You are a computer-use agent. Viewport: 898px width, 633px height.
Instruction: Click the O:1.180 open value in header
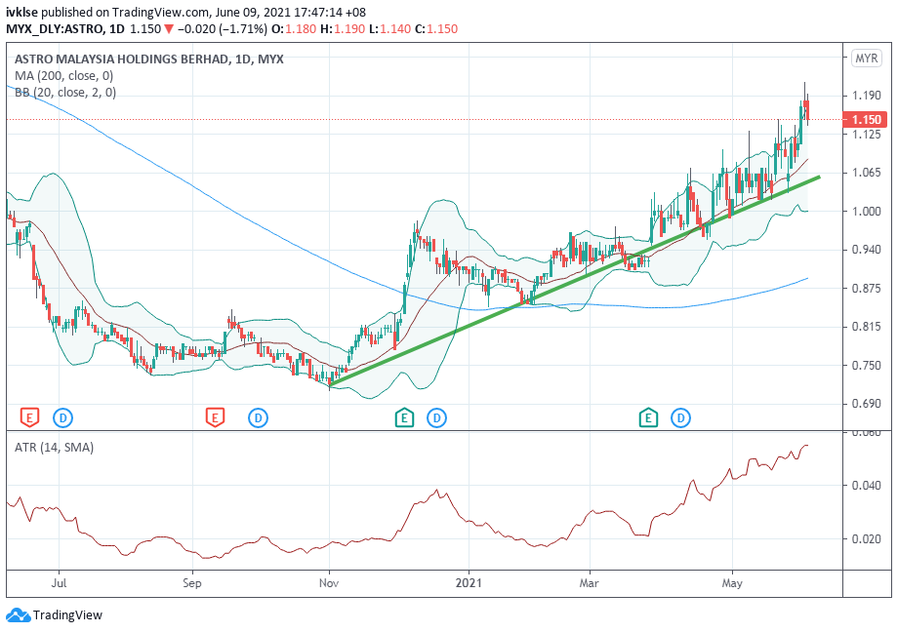pyautogui.click(x=294, y=28)
